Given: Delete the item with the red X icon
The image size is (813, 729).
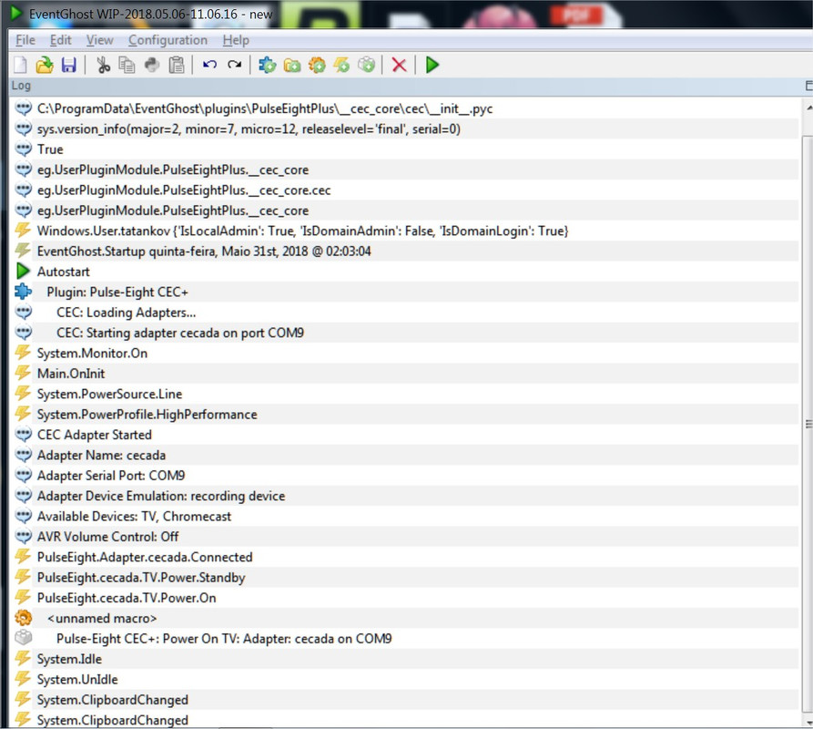Looking at the screenshot, I should pyautogui.click(x=400, y=65).
